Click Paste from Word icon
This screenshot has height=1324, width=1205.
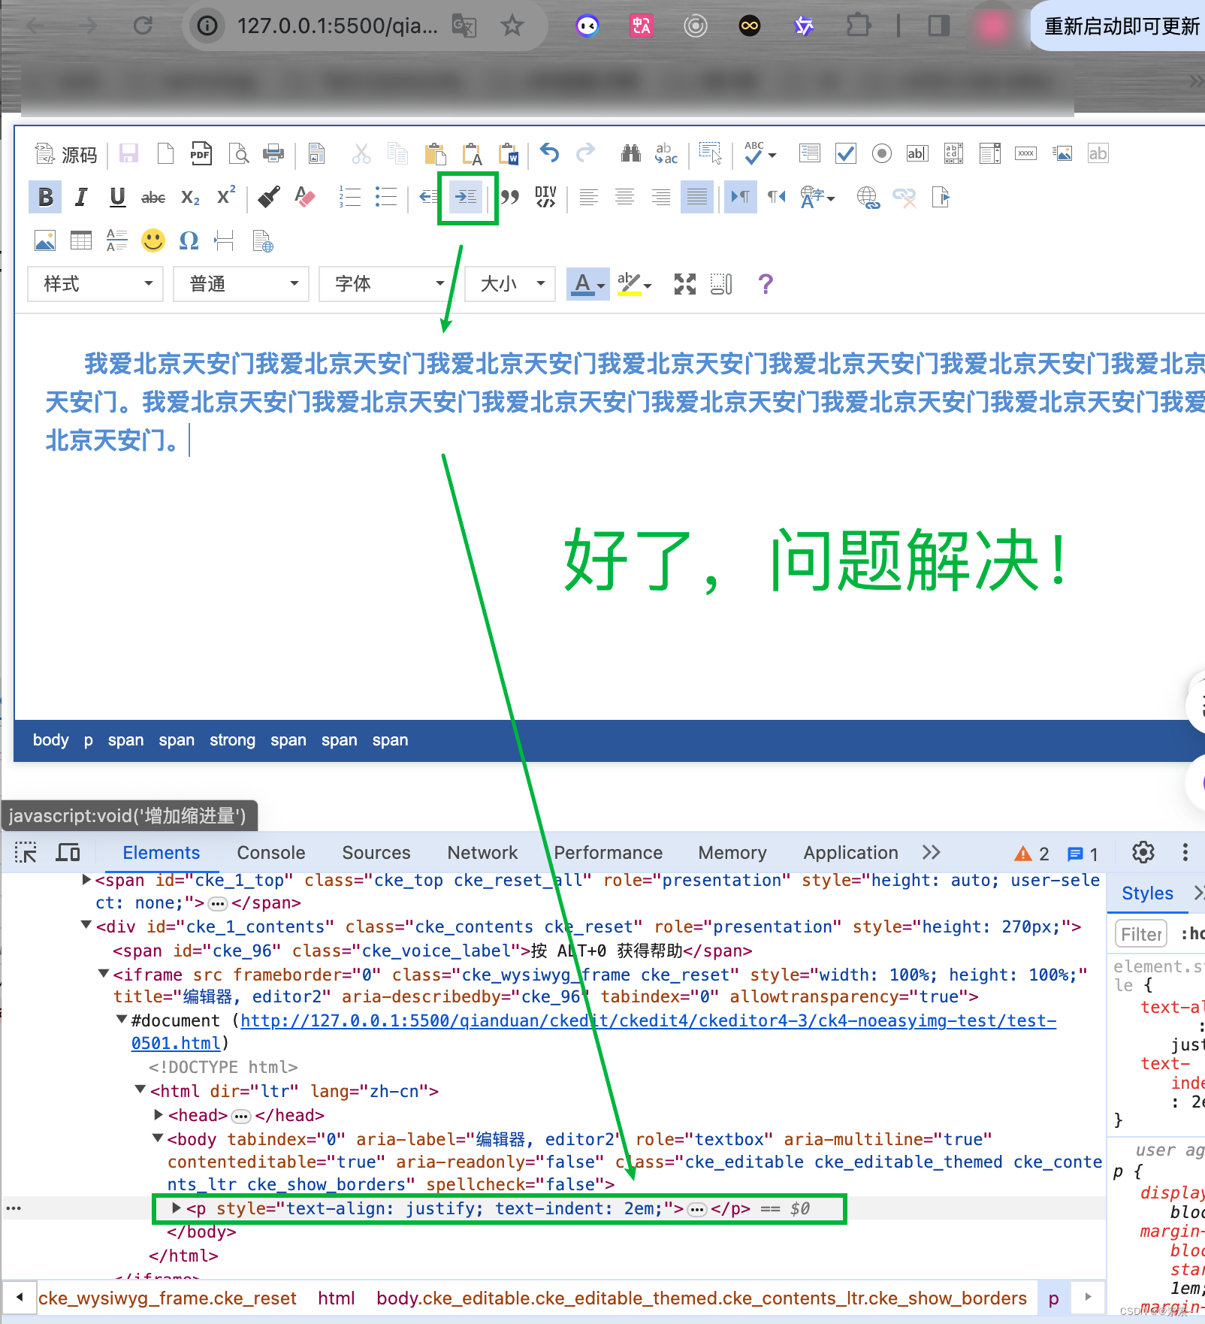coord(509,154)
